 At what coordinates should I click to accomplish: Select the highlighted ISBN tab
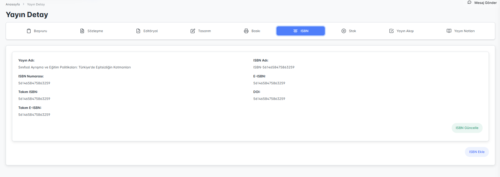tap(301, 31)
